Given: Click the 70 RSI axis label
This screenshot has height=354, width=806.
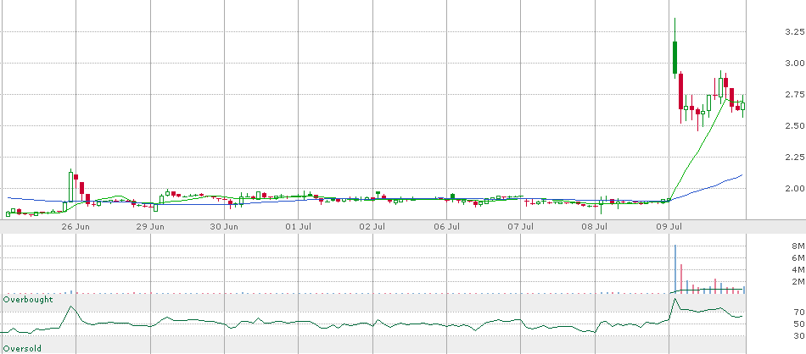Looking at the screenshot, I should [798, 312].
